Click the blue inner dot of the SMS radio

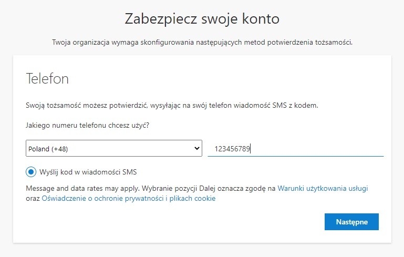(31, 172)
